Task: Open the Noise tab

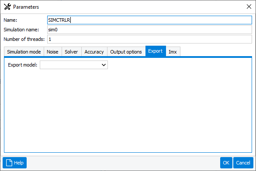Action: [52, 52]
